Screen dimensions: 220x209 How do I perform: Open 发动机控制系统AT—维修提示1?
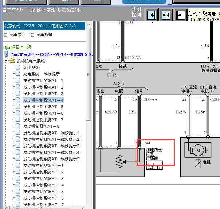tap(51, 133)
